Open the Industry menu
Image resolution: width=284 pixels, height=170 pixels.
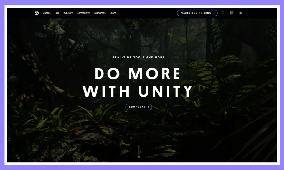[68, 13]
